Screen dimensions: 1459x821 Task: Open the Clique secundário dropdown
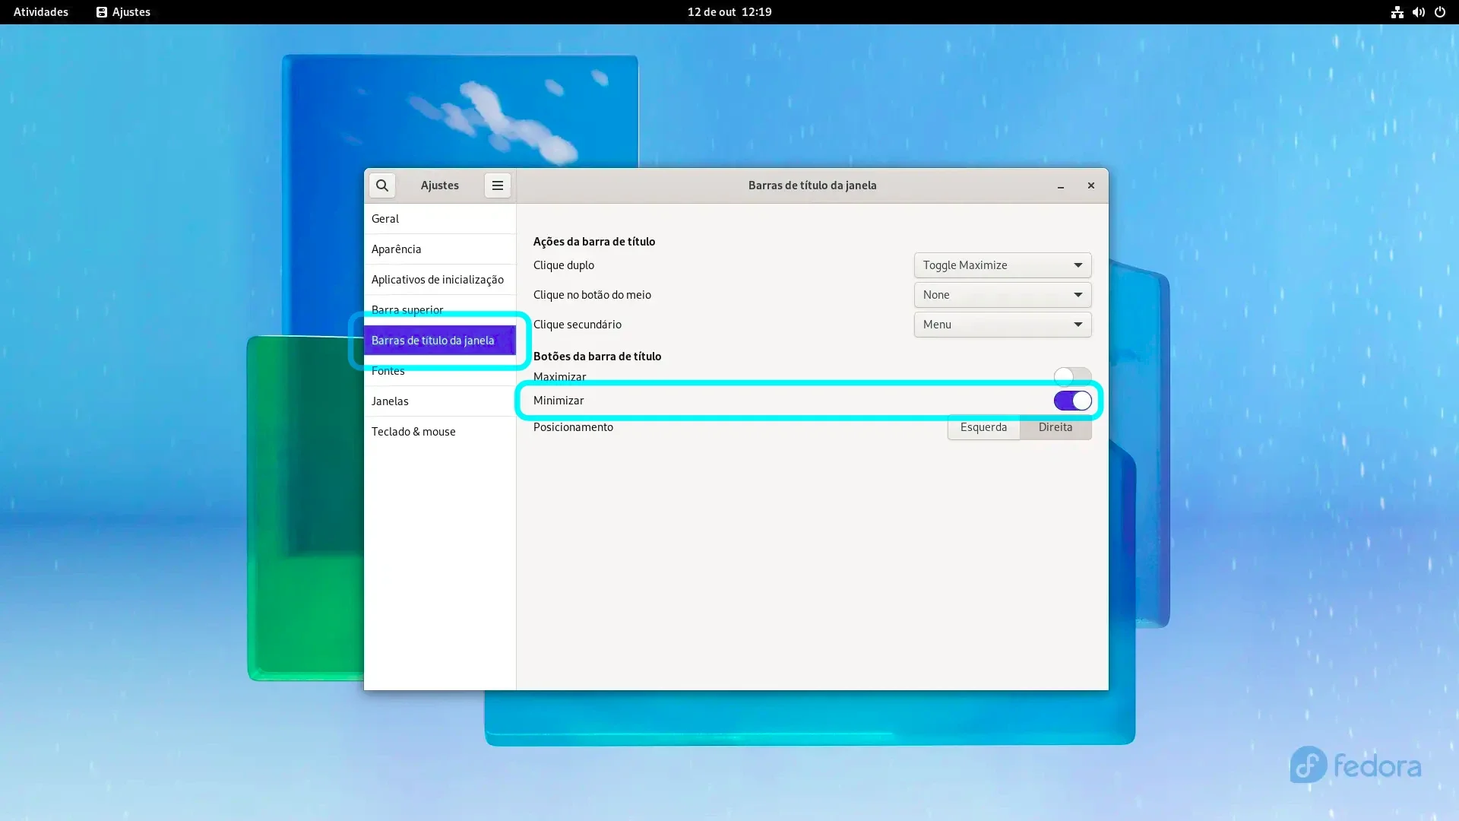(x=1002, y=325)
